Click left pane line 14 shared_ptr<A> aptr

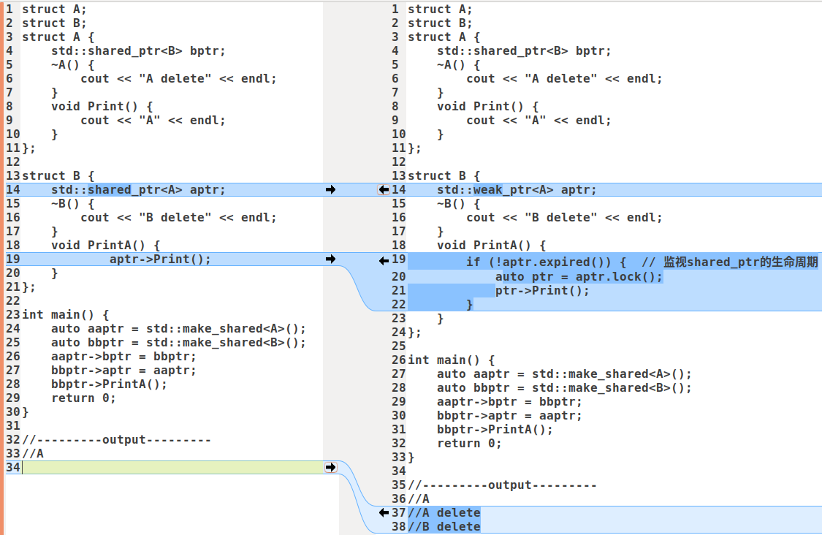[x=138, y=190]
